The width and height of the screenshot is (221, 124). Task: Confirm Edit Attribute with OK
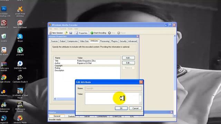[x=121, y=108]
